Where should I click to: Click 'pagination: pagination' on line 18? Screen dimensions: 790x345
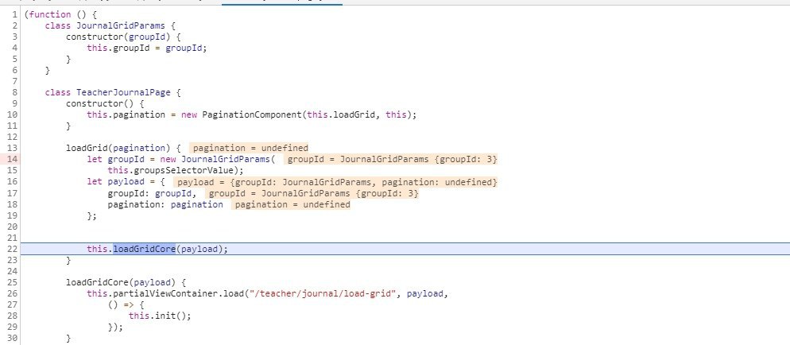click(165, 204)
